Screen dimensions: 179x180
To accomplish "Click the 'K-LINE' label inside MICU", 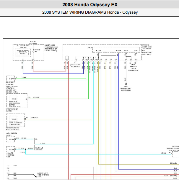I will point(118,51).
